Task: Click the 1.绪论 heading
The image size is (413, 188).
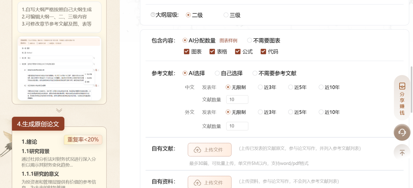Action: click(x=29, y=142)
